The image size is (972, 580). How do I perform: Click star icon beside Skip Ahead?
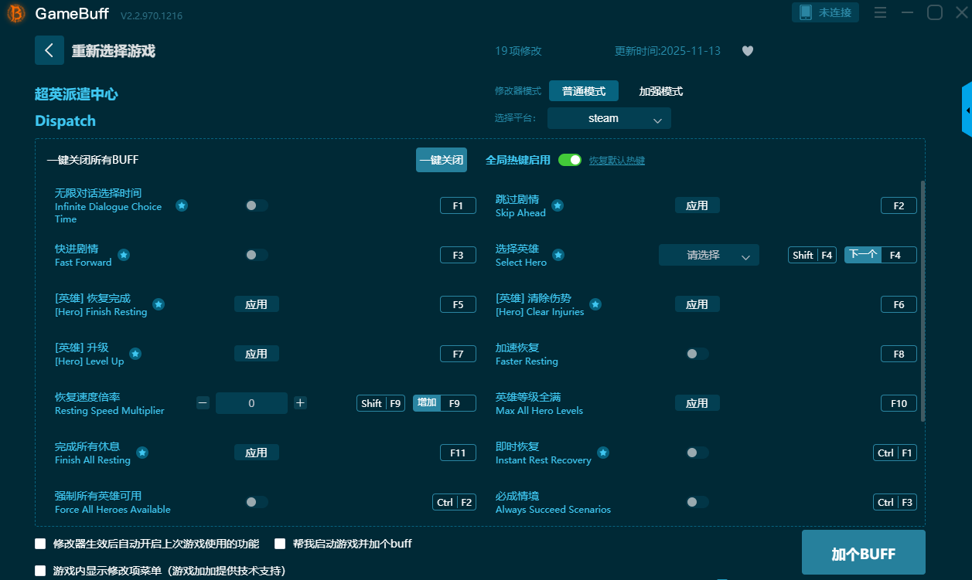pos(558,205)
